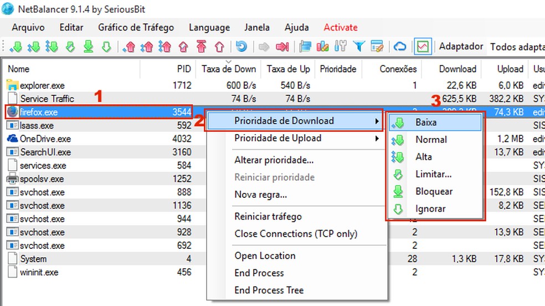Select the lsass.exe row
545x306 pixels.
pyautogui.click(x=104, y=125)
